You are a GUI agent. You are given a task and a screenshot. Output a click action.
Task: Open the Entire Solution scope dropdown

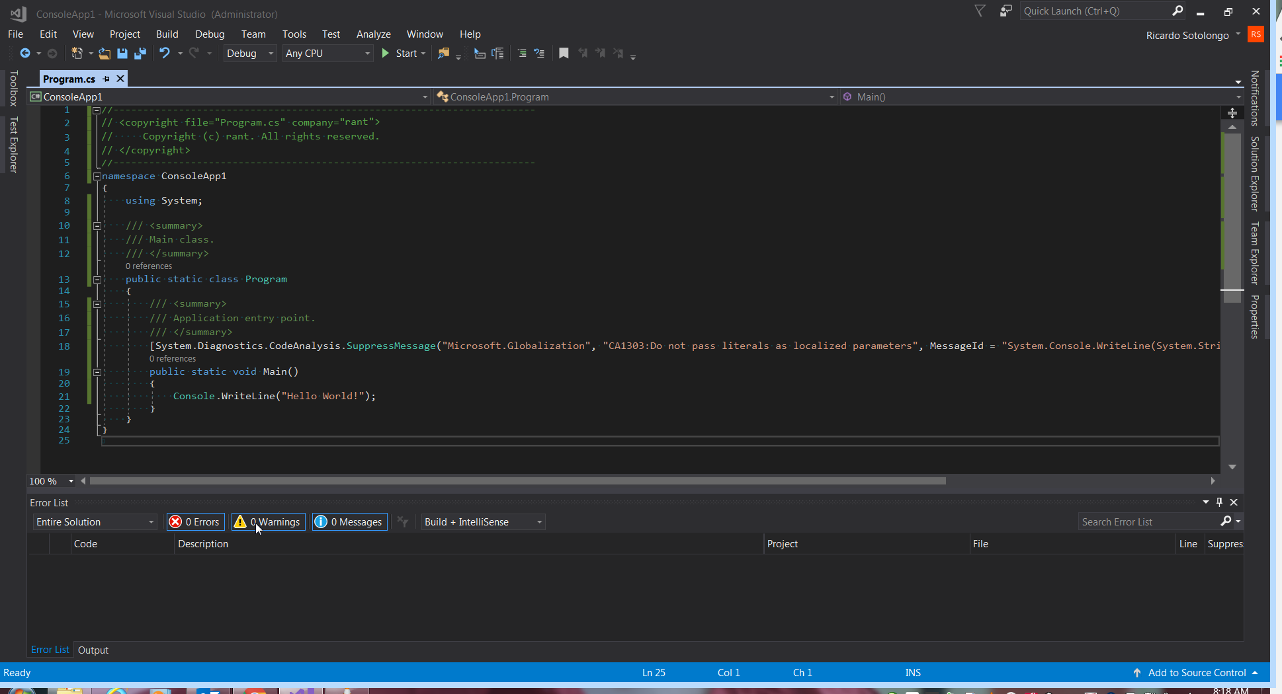[x=95, y=521]
